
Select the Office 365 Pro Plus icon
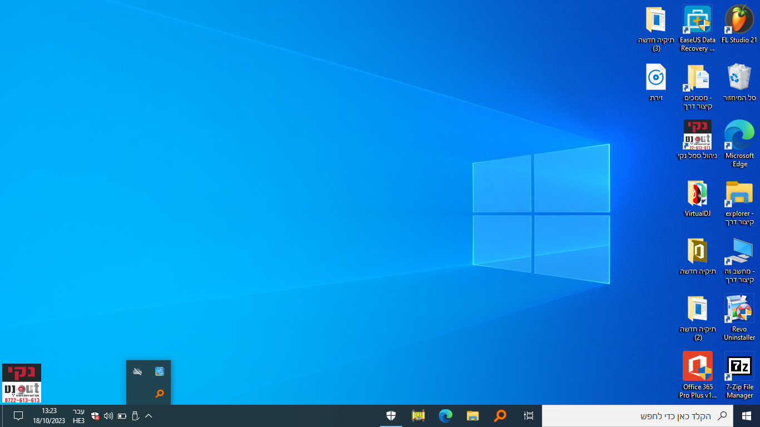pyautogui.click(x=698, y=376)
